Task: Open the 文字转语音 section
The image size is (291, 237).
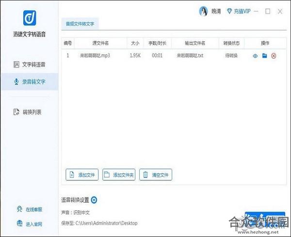Action: (x=30, y=64)
